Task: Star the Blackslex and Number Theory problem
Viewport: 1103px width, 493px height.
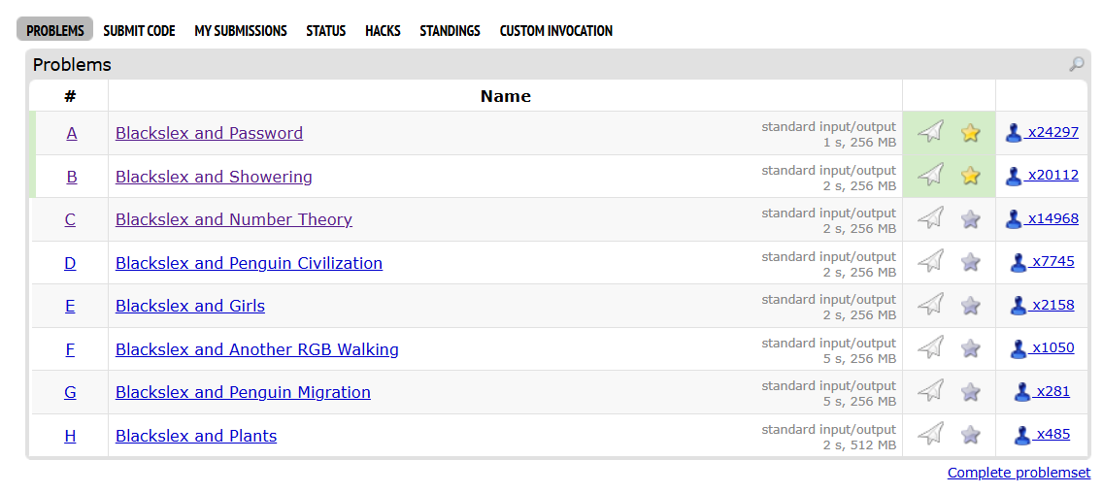Action: point(971,218)
